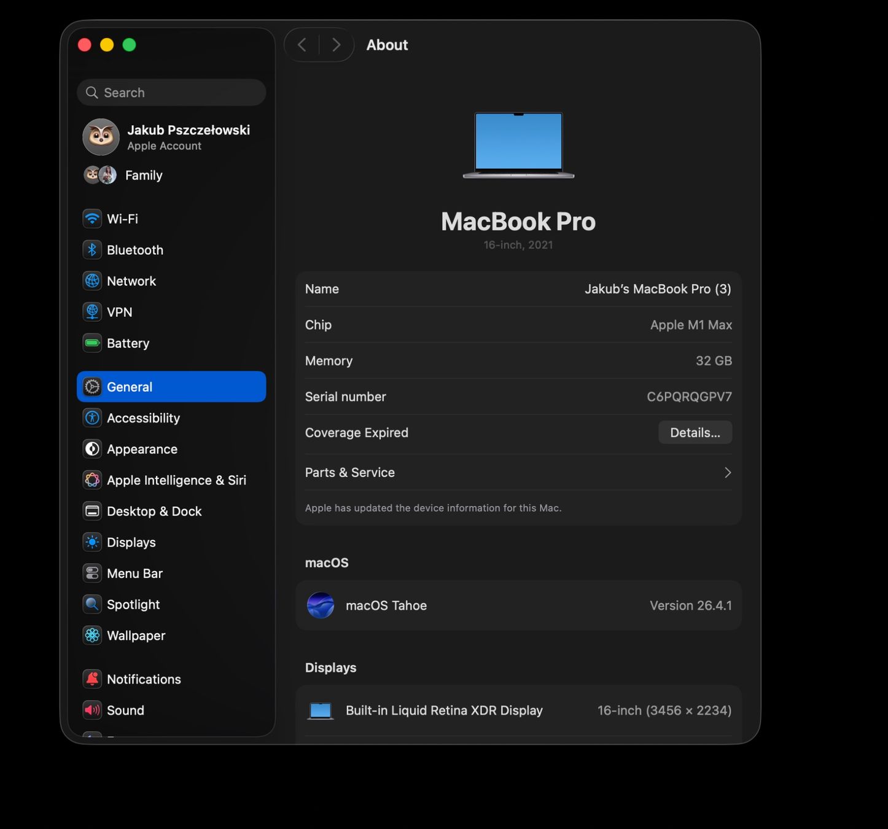
Task: Click serial number C6PQRQGPV7
Action: pos(689,397)
